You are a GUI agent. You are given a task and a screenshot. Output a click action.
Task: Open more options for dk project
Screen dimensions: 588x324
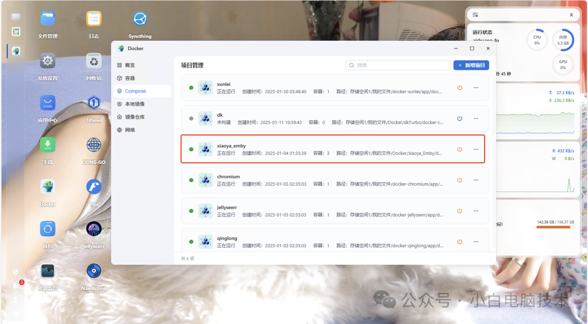[x=476, y=119]
